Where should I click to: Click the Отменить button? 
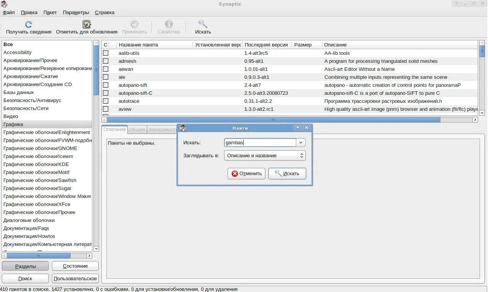tap(246, 173)
